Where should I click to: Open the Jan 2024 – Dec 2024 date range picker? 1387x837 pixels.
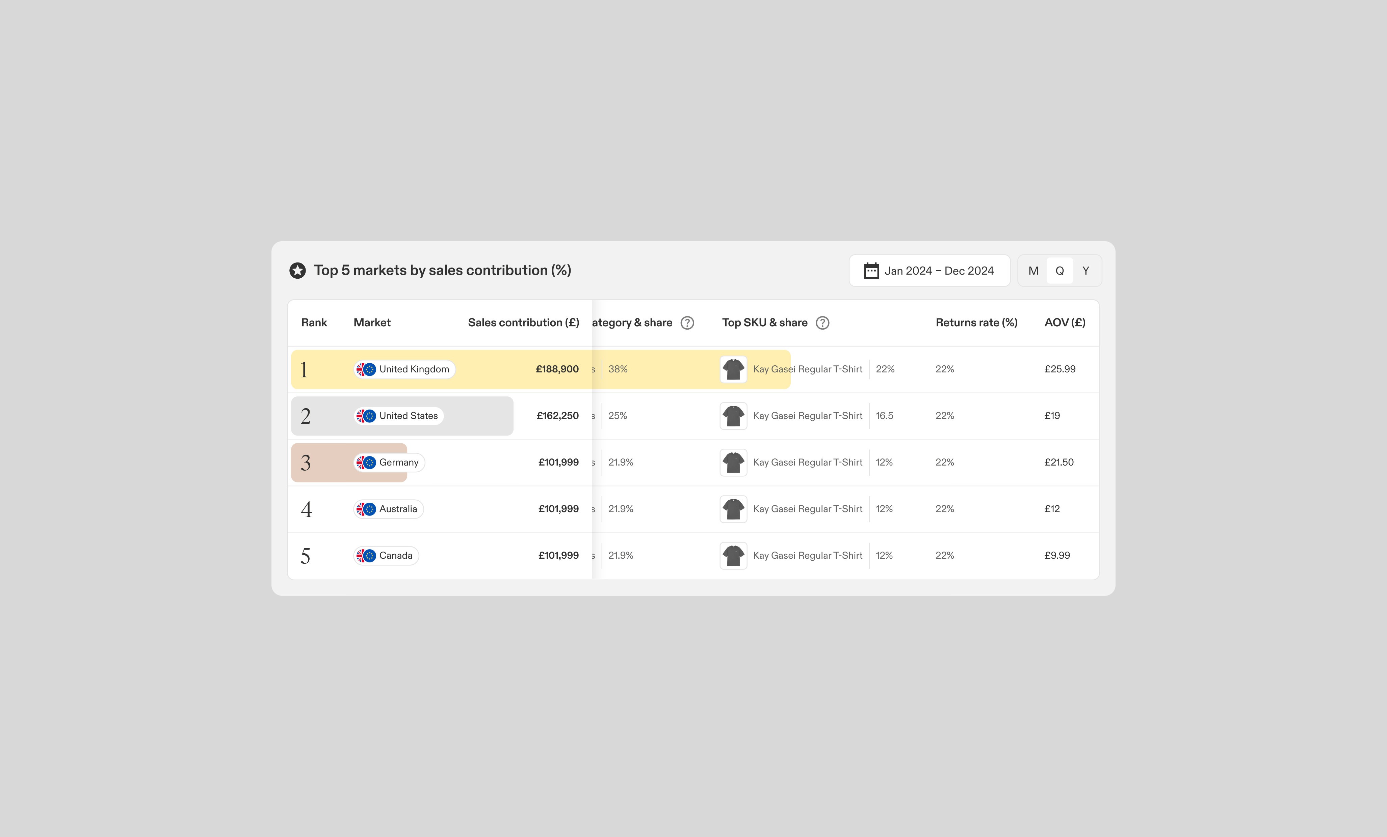[938, 271]
